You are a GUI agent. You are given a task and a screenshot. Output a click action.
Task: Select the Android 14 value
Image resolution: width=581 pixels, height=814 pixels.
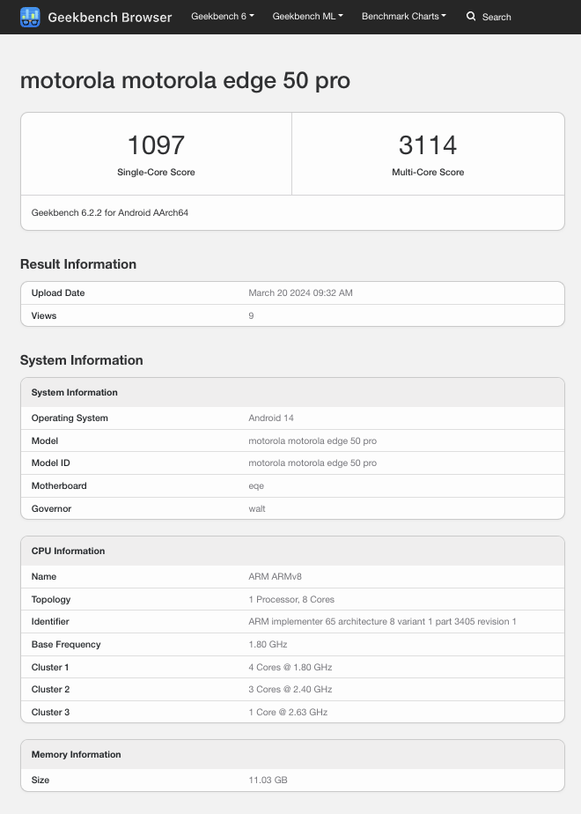271,418
